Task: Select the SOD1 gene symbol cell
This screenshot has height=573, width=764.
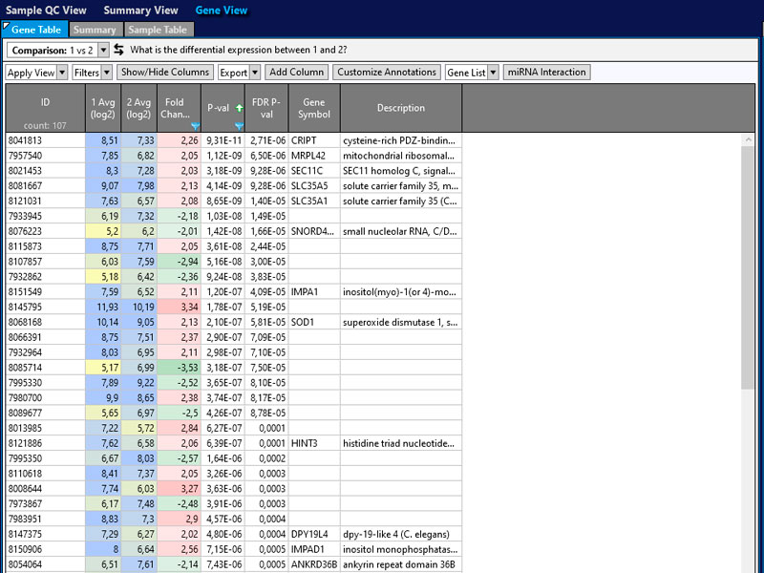Action: (314, 322)
